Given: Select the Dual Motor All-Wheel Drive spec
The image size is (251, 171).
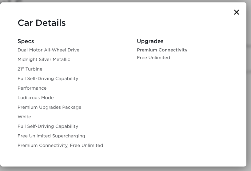Looking at the screenshot, I should click(48, 50).
